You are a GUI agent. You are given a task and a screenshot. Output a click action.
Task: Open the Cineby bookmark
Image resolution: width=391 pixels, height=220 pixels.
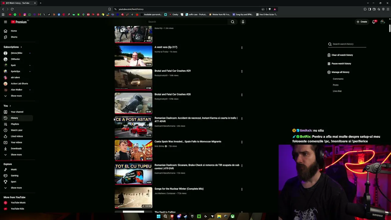coord(174,14)
